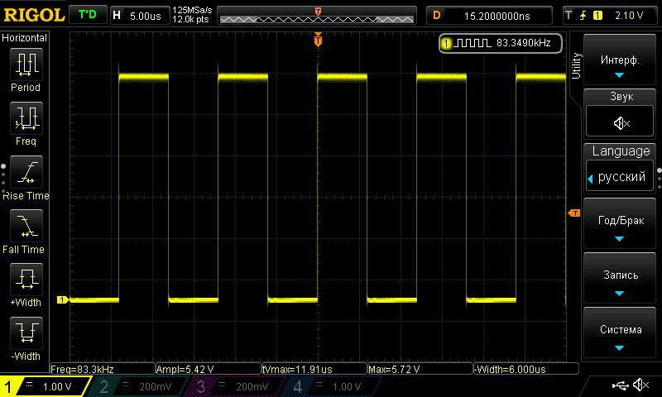Click the frequency counter square wave icon
This screenshot has width=662, height=397.
click(472, 43)
